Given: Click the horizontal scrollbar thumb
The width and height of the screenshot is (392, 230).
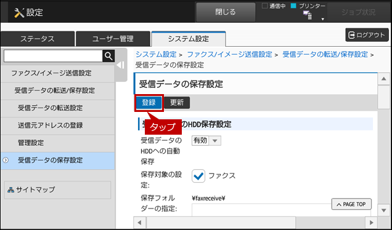Looking at the screenshot, I should tap(221, 222).
